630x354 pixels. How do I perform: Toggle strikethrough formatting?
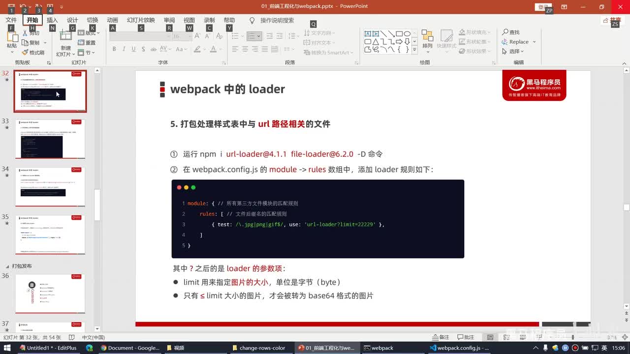[153, 49]
